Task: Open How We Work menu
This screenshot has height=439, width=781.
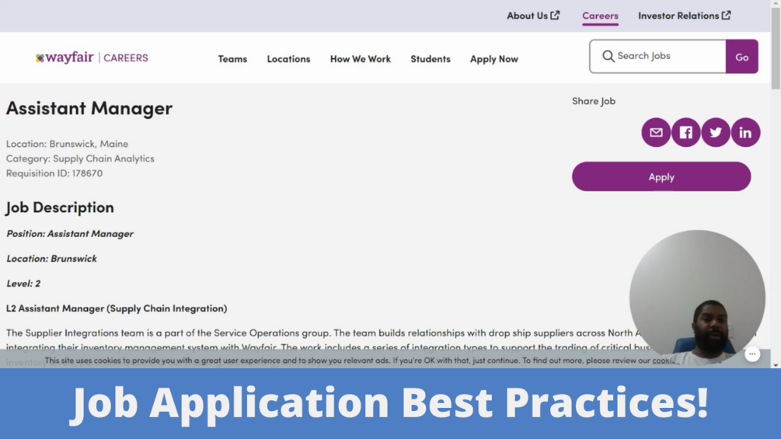Action: tap(360, 59)
